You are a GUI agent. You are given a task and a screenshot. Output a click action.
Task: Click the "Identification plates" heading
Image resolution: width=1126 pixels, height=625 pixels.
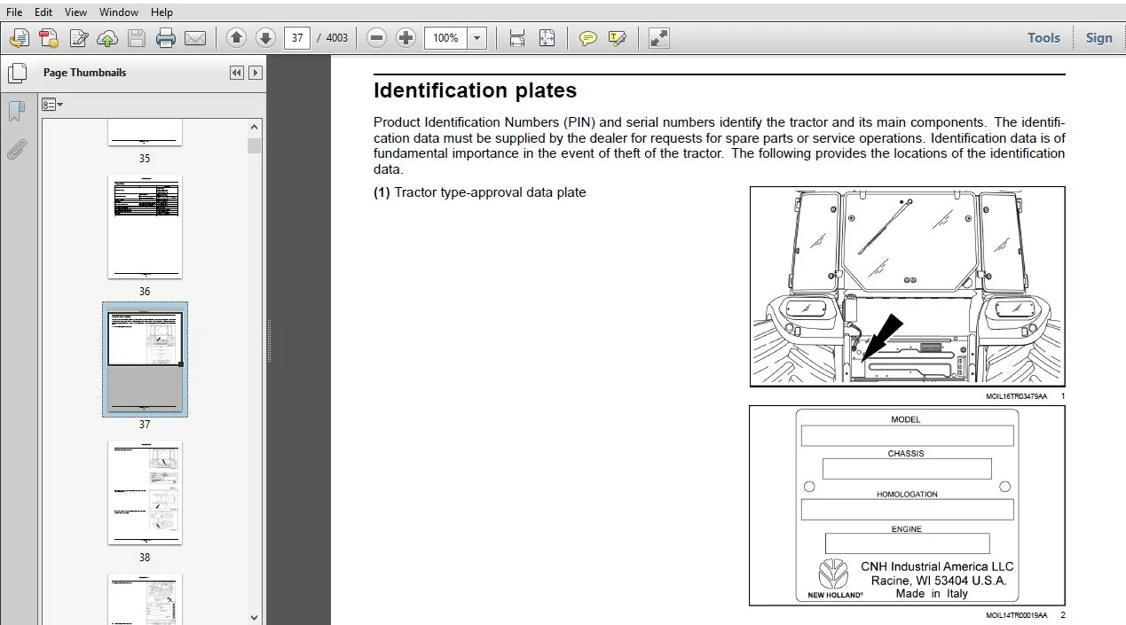point(475,90)
